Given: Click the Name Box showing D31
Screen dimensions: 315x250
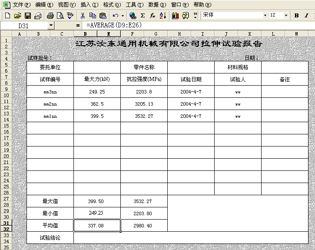Looking at the screenshot, I should pyautogui.click(x=24, y=26).
